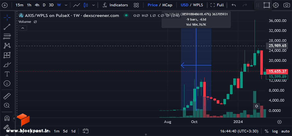Select the 4h timeframe
This screenshot has width=292, height=136.
click(x=37, y=5)
